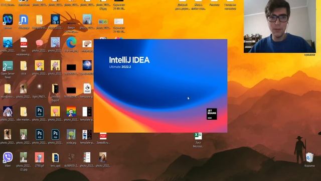Select the rainbow-flag photo thumbnail
The width and height of the screenshot is (321, 181).
tap(71, 112)
